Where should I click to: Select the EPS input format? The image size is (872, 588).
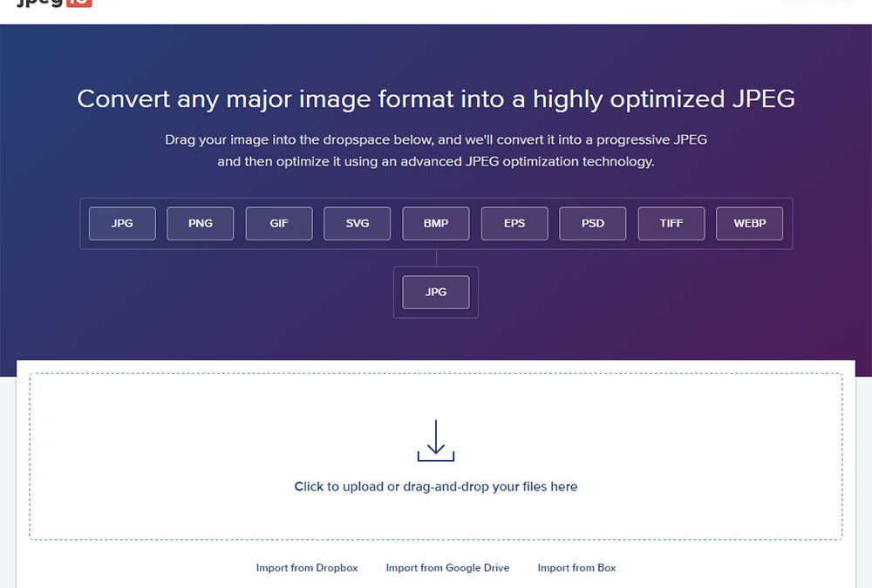(514, 223)
